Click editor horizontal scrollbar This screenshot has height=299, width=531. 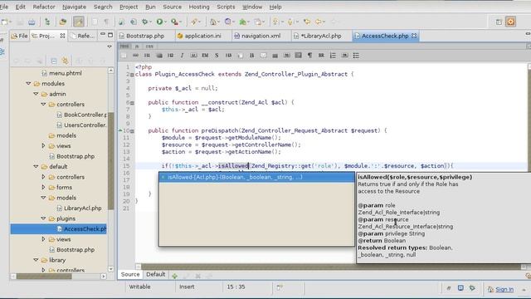pyautogui.click(x=331, y=267)
